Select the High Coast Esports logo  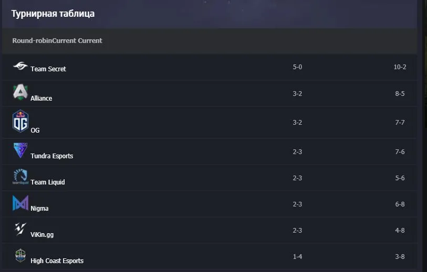[x=20, y=255]
